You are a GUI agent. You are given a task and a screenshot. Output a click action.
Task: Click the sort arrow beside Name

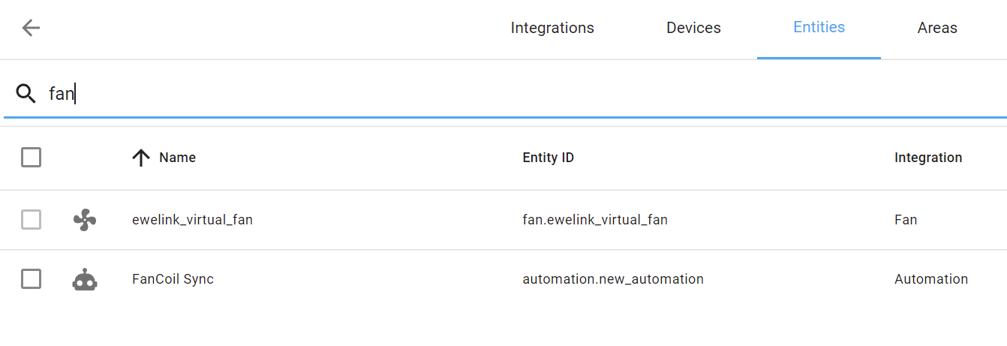click(x=141, y=158)
